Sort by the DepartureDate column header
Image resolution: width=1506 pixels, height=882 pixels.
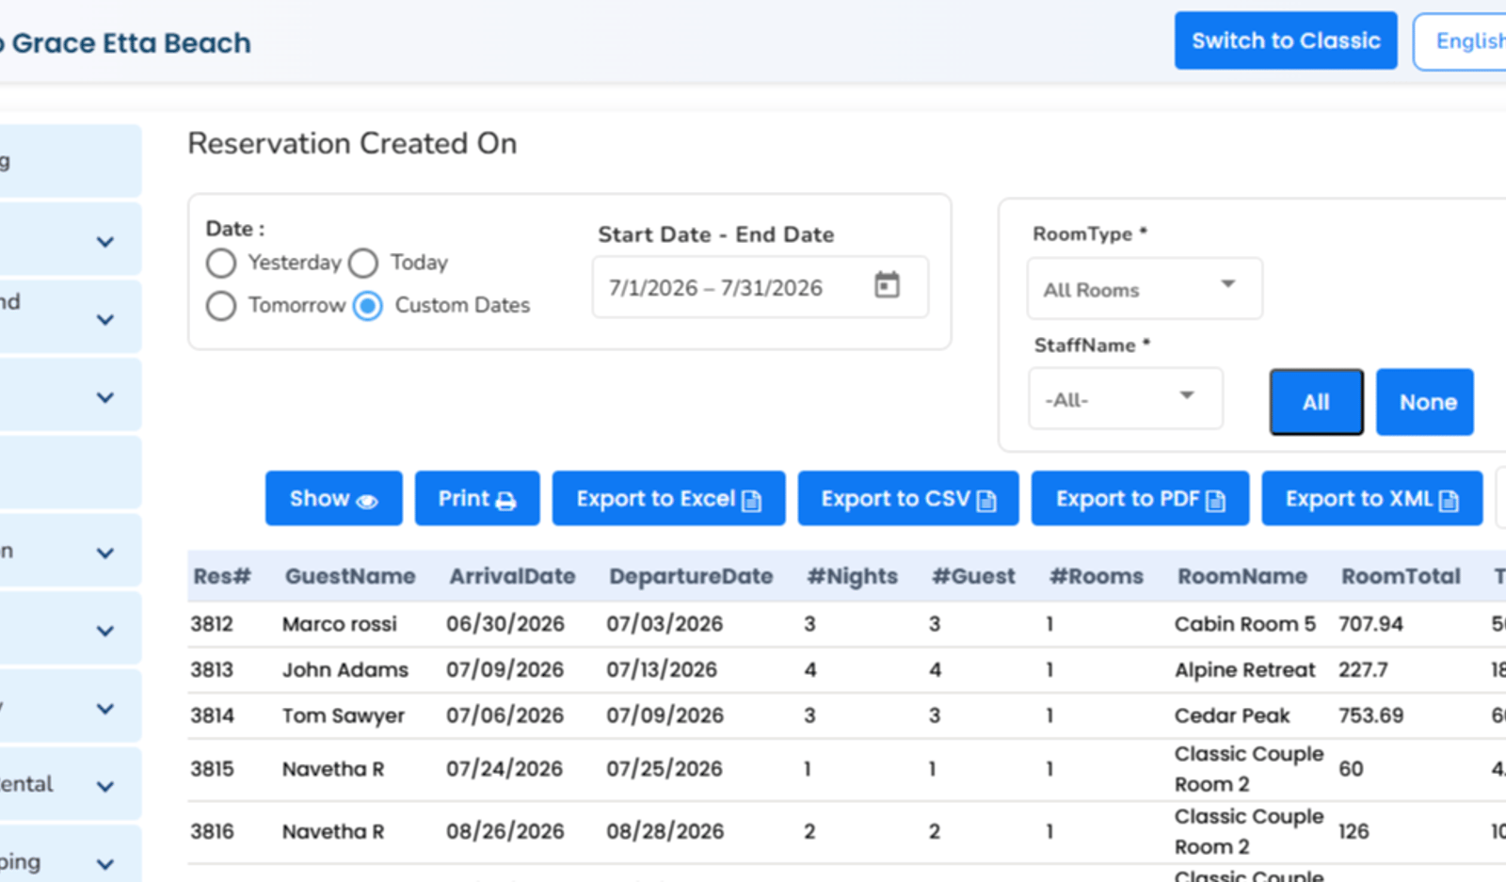[691, 577]
